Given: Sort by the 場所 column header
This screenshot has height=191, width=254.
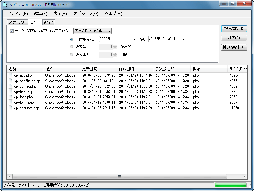Looking at the screenshot, I should [x=62, y=69].
